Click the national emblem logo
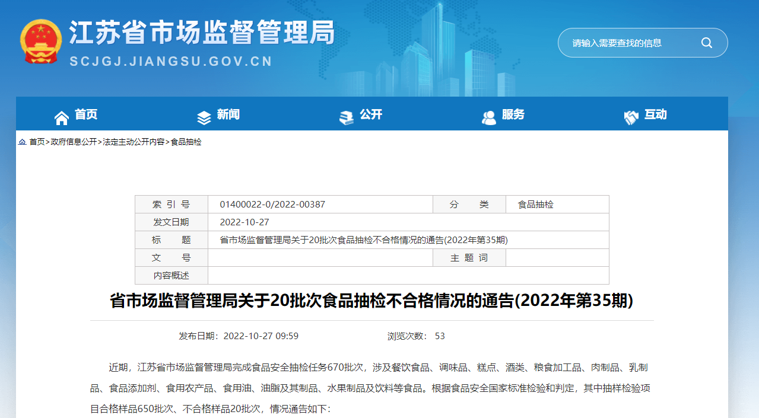Image resolution: width=759 pixels, height=418 pixels. pos(40,42)
